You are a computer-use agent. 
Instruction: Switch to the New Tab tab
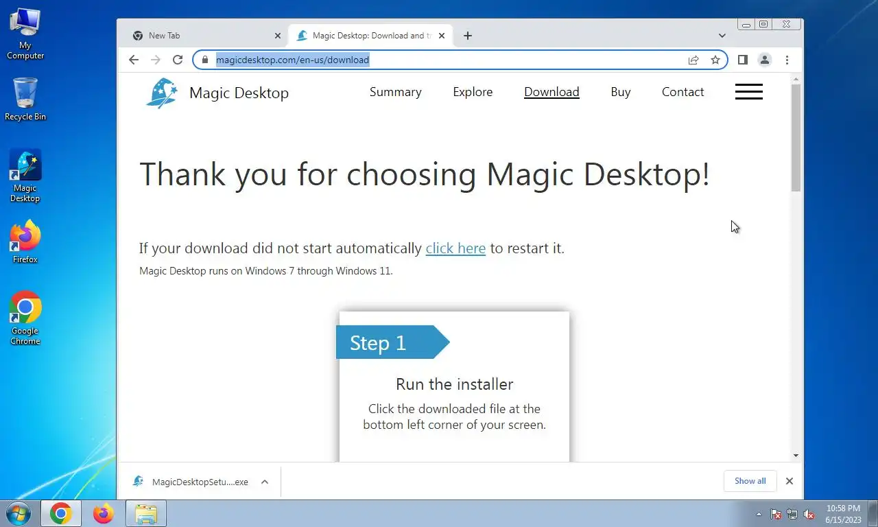(x=206, y=36)
